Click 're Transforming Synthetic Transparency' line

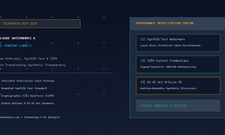(x=33, y=65)
